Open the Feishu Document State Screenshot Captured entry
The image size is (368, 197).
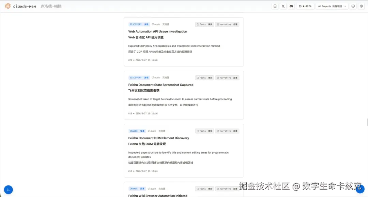tap(161, 85)
